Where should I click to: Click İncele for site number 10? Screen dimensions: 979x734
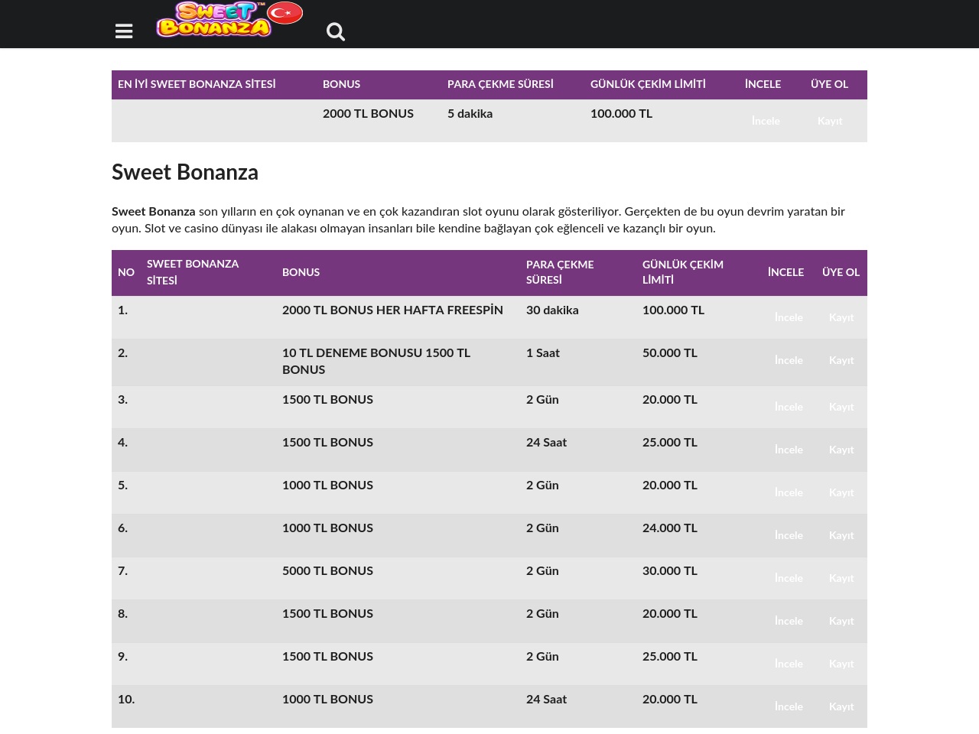[789, 707]
